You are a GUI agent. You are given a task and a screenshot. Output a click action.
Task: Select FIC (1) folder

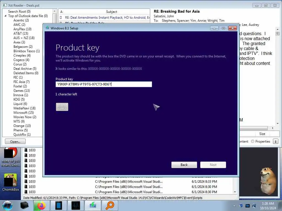[x=18, y=77]
